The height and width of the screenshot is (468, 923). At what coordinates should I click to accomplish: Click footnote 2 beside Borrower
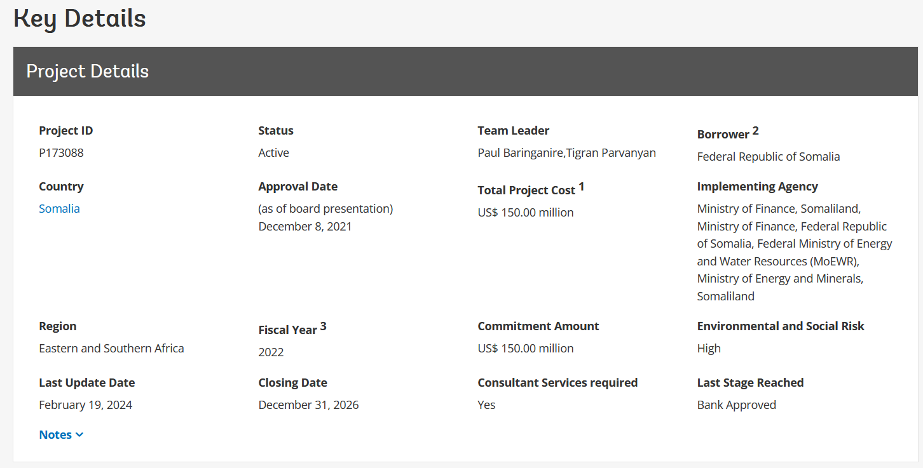coord(756,131)
